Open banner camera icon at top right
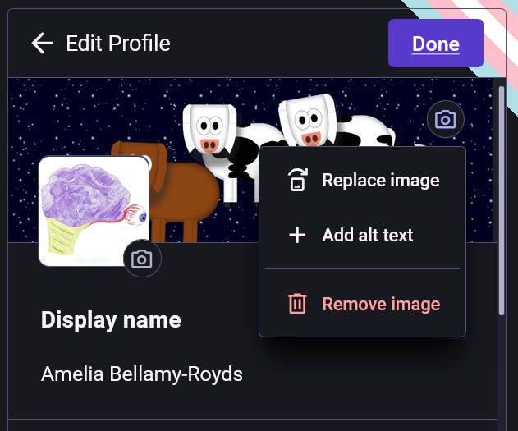 (445, 119)
